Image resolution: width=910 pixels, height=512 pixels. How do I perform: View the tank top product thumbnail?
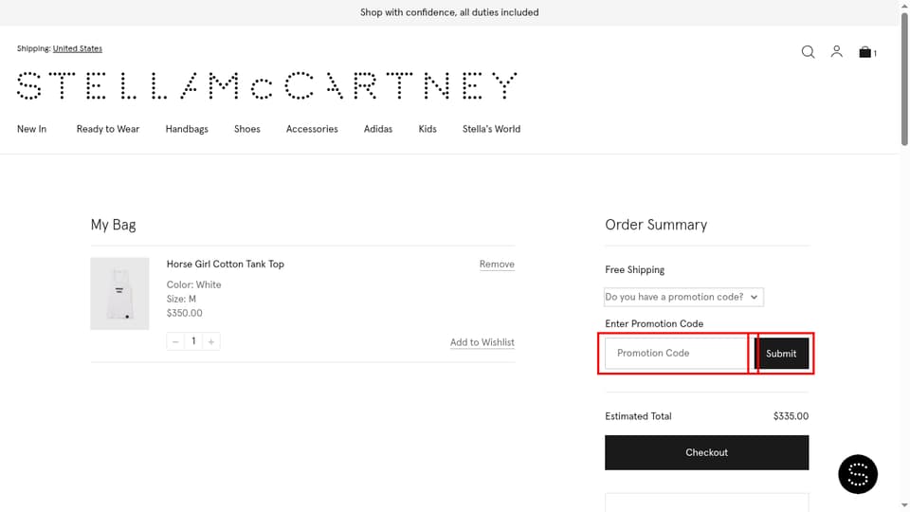click(x=119, y=294)
